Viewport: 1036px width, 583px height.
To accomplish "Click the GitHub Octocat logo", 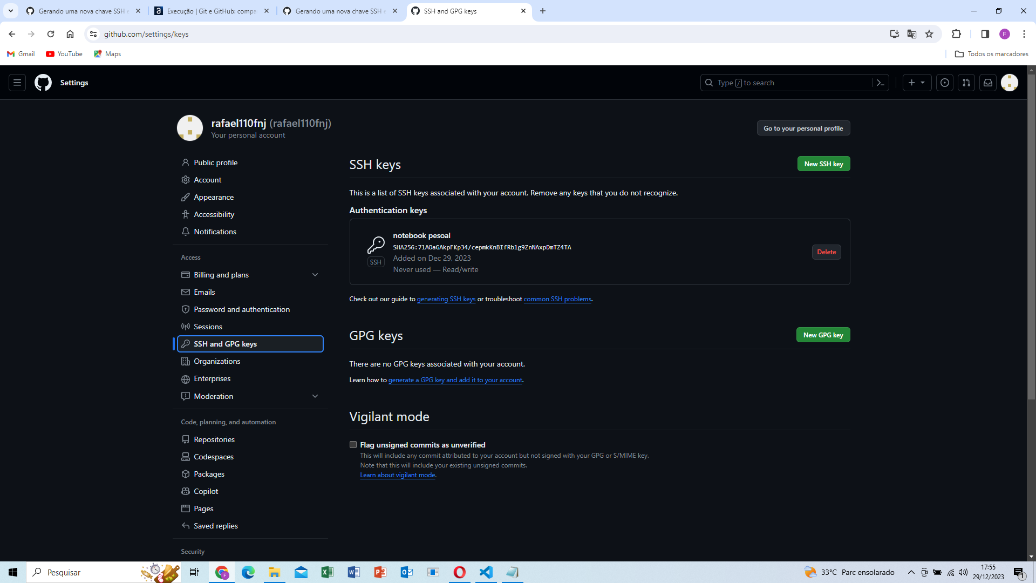I will pos(43,83).
